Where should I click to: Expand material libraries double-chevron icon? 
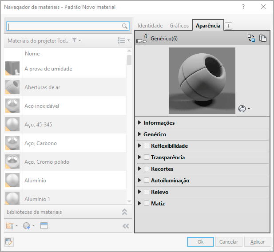point(124,212)
